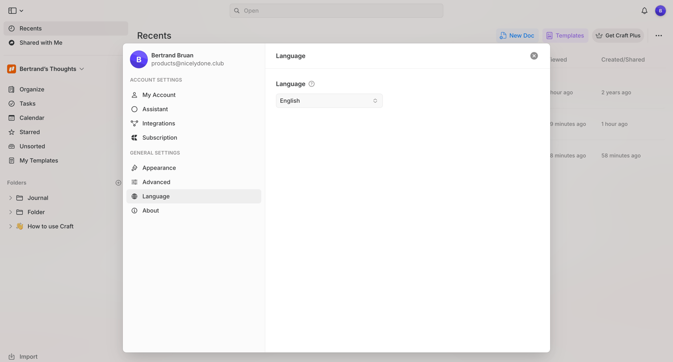Viewport: 673px width, 362px height.
Task: Open Subscription settings
Action: coord(194,137)
